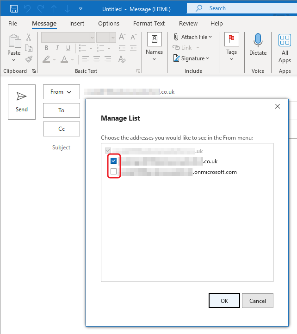Image resolution: width=297 pixels, height=334 pixels.
Task: Expand the Numbering dropdown arrow
Action: pos(109,48)
